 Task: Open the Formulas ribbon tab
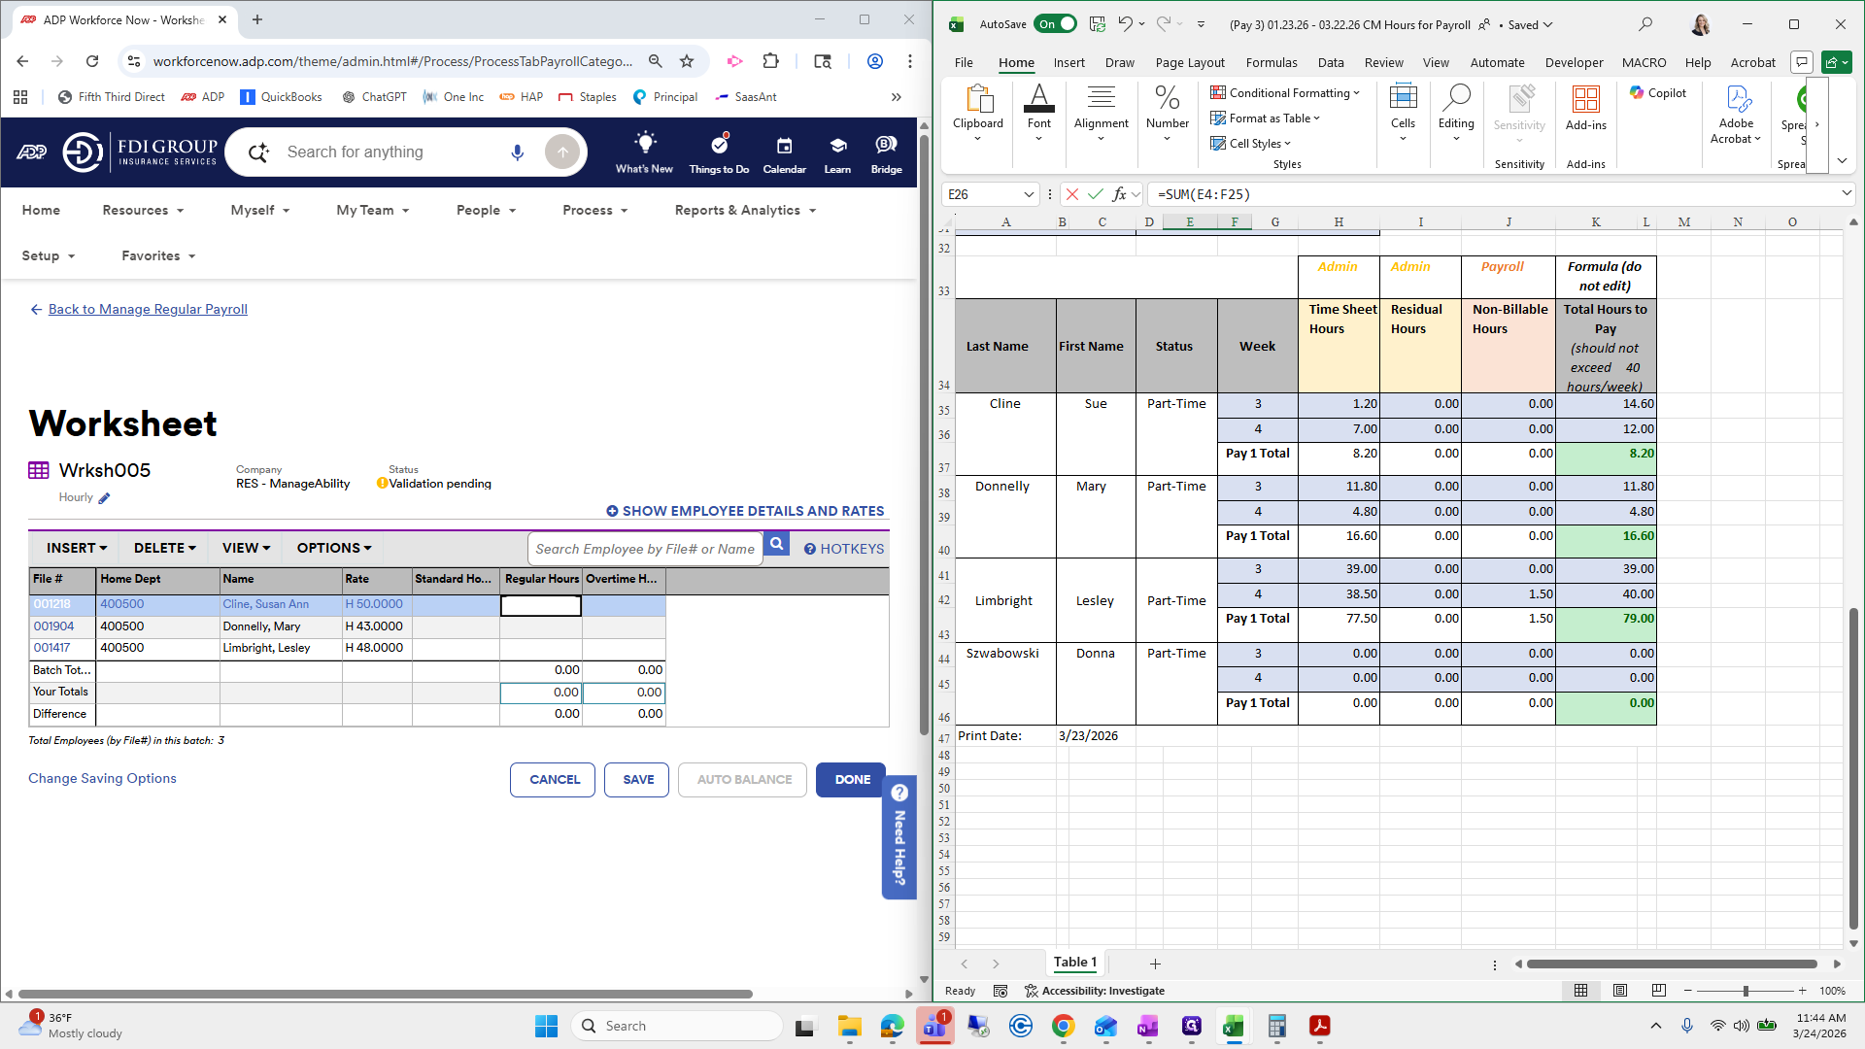coord(1271,62)
